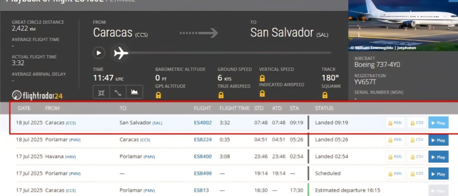Click the lock icon under Squawk
Screen dimensions: 458x196
[x=325, y=95]
